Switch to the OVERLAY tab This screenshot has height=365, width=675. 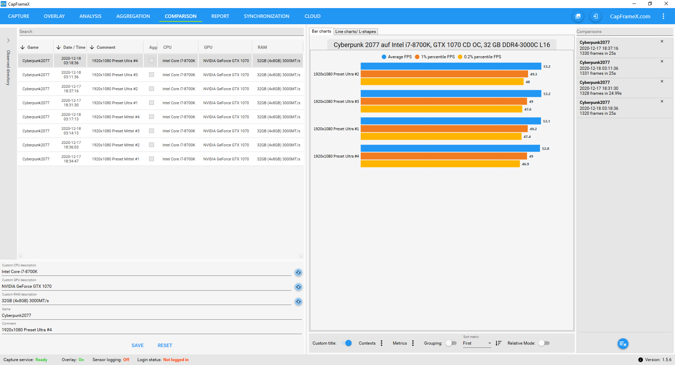(x=54, y=16)
